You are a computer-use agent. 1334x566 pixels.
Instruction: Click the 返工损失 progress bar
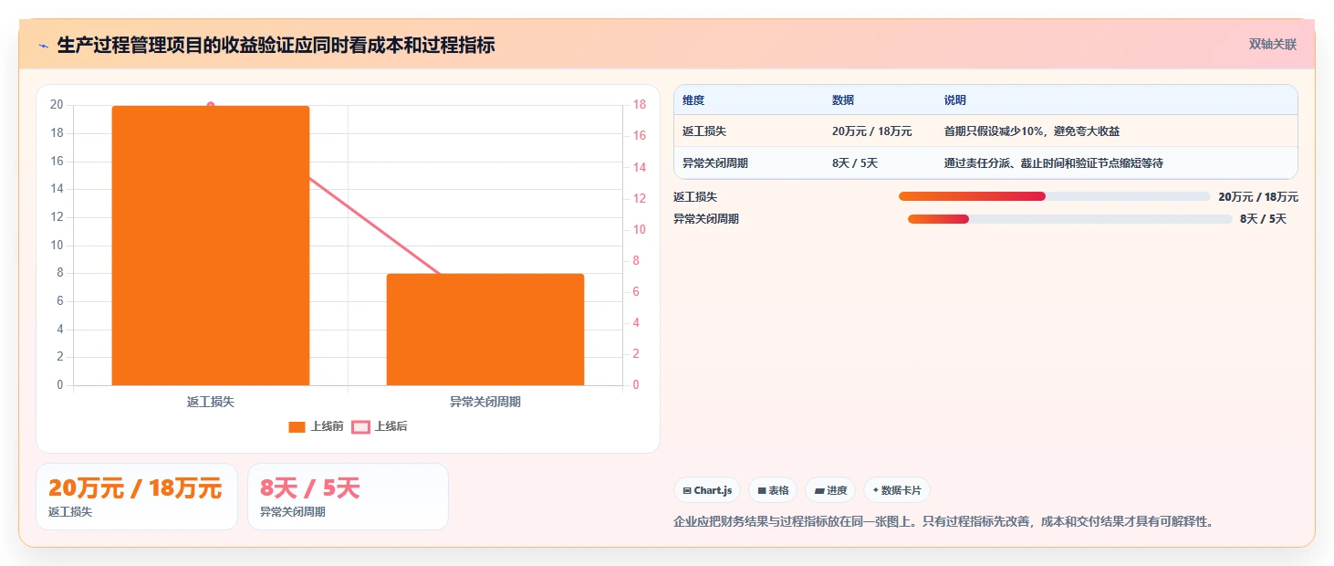point(1054,196)
